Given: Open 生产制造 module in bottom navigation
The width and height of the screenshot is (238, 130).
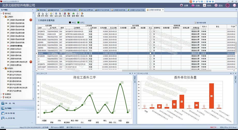Looking at the screenshot, I should (17, 108).
